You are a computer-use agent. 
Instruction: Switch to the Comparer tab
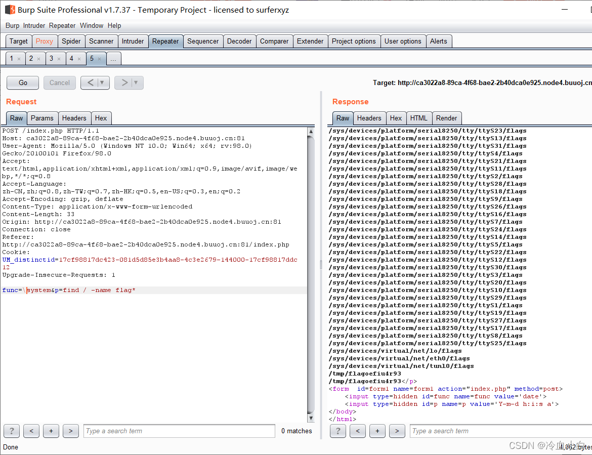click(x=274, y=41)
